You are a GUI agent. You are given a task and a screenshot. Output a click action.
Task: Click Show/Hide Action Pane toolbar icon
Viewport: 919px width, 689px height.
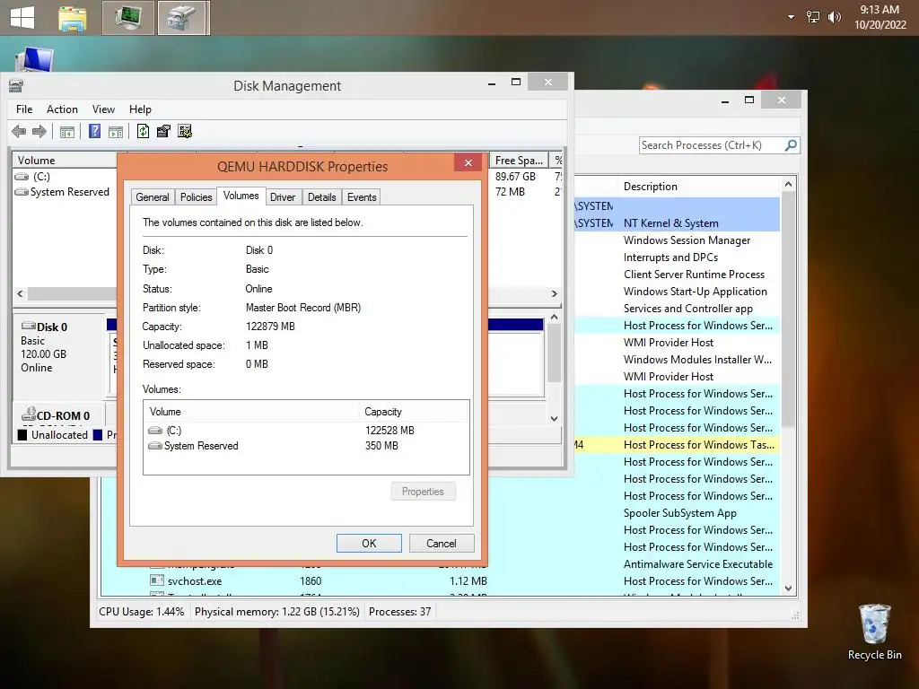coord(116,131)
